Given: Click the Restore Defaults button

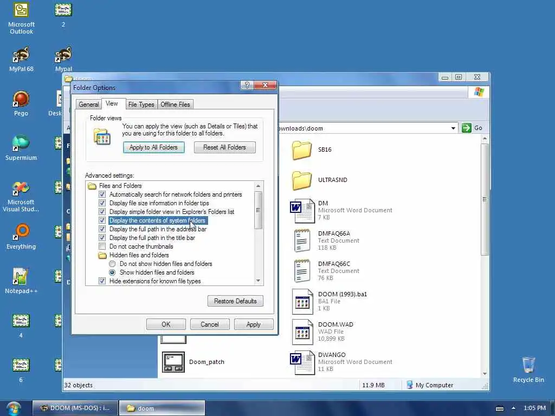Looking at the screenshot, I should (x=235, y=301).
